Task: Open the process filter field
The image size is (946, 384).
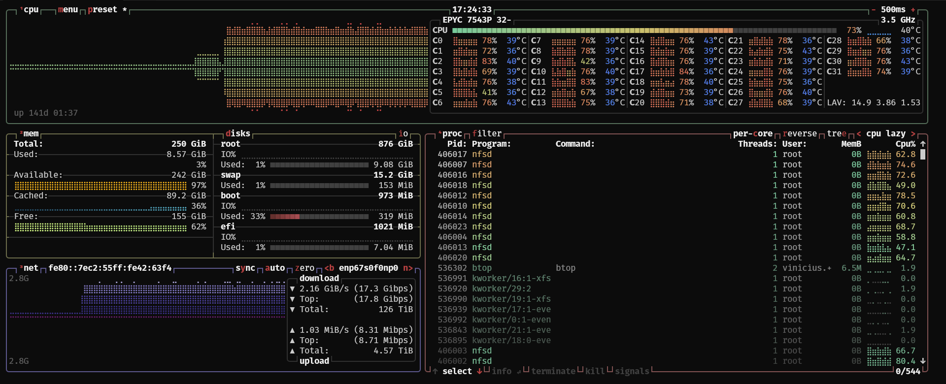Action: tap(487, 133)
